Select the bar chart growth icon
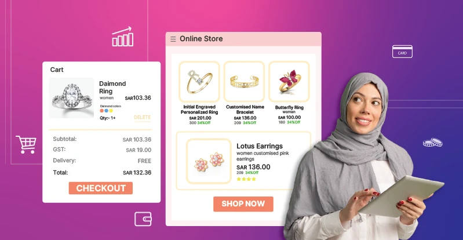The image size is (463, 240). (122, 37)
